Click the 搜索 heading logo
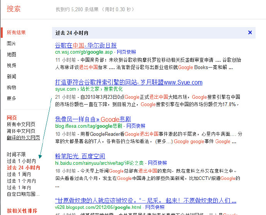This screenshot has width=266, height=215. tap(14, 8)
